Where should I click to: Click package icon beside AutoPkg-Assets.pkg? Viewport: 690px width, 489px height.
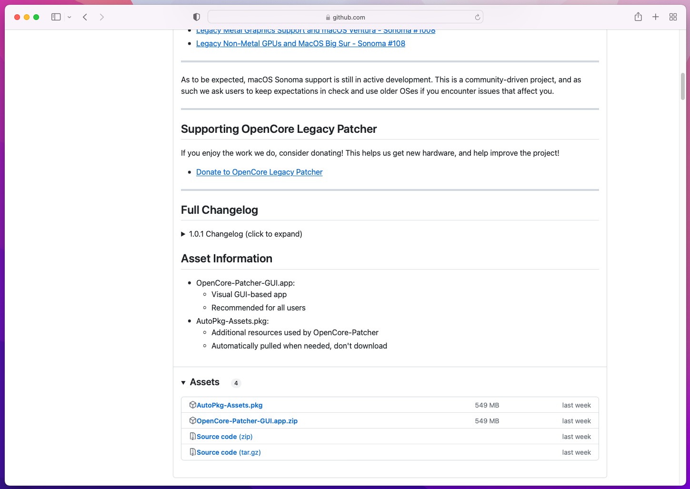point(193,405)
